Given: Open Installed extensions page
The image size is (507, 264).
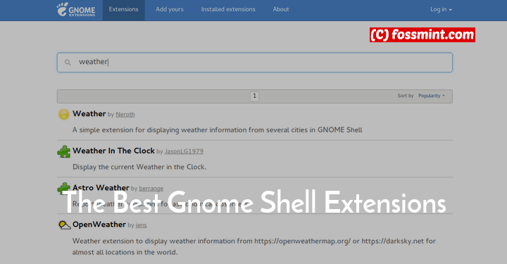Looking at the screenshot, I should pyautogui.click(x=228, y=10).
